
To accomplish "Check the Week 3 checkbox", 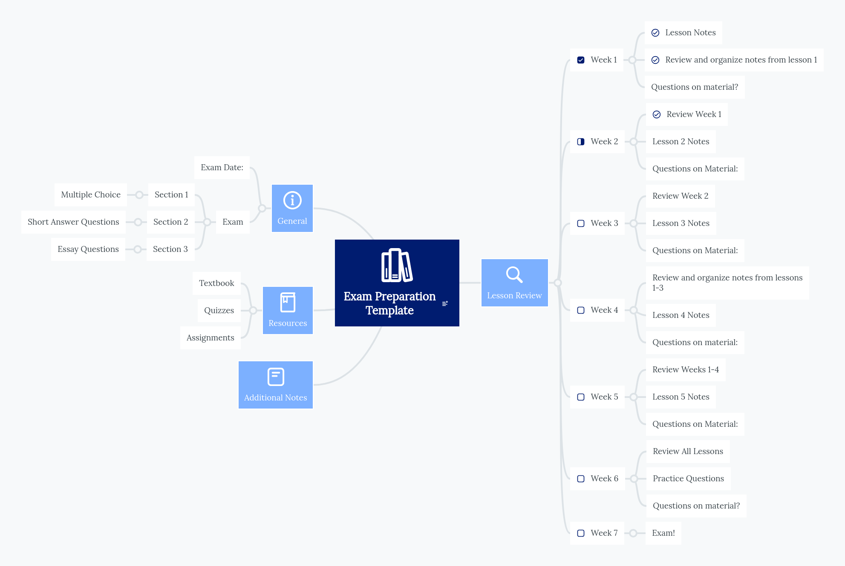I will click(580, 223).
